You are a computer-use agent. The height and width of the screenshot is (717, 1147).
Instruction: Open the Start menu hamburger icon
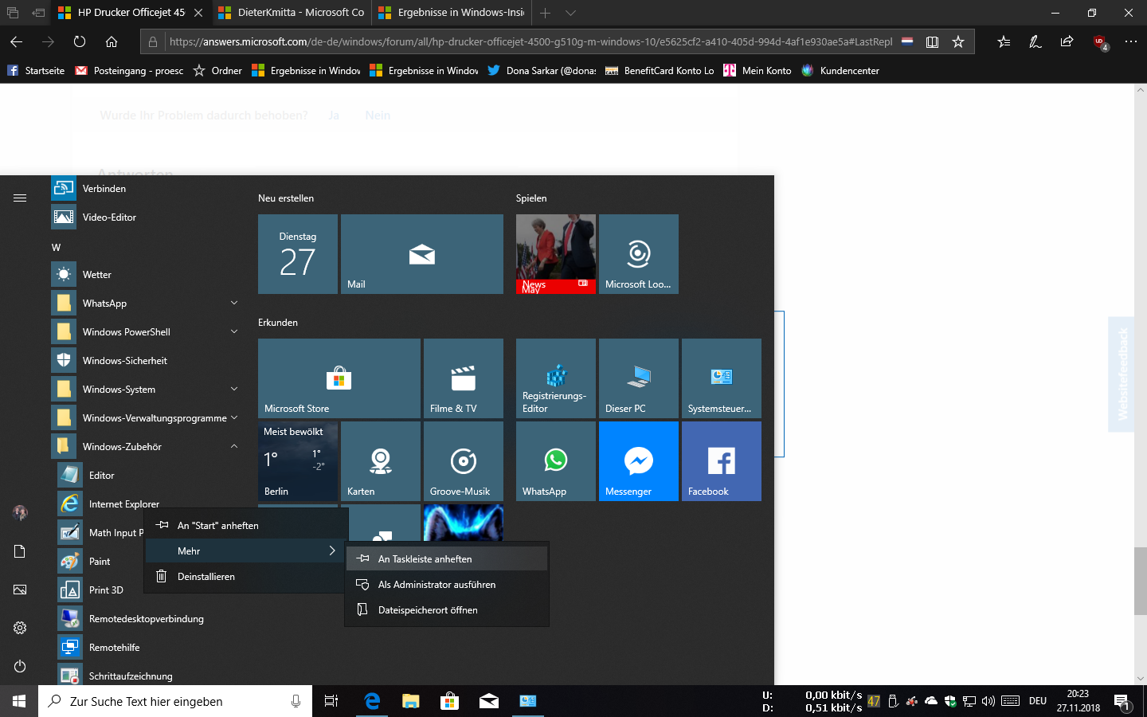click(x=20, y=198)
